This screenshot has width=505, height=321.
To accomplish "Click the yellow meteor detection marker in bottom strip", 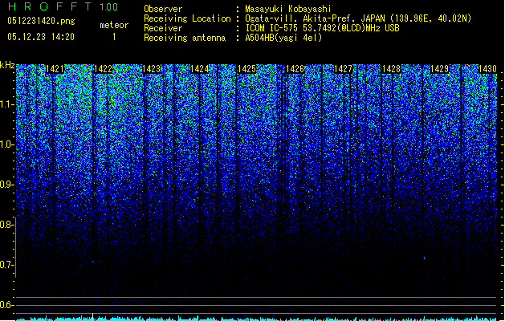I will click(x=93, y=317).
